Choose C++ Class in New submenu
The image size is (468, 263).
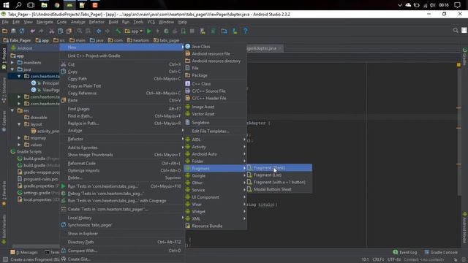(216, 84)
